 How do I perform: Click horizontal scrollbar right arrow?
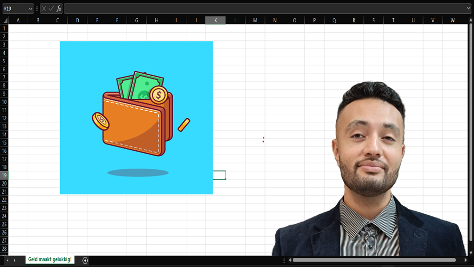pyautogui.click(x=466, y=260)
